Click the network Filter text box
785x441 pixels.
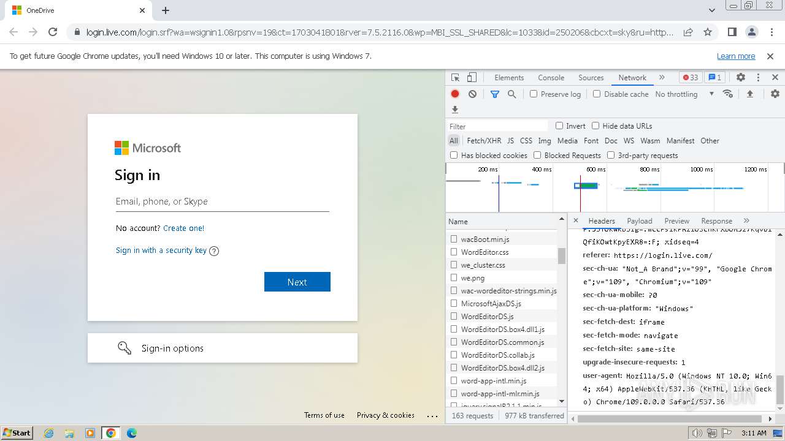click(498, 126)
